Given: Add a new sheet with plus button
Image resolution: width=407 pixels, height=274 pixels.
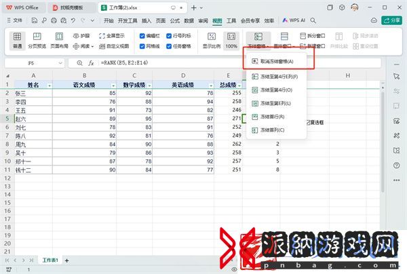Looking at the screenshot, I should (66, 260).
